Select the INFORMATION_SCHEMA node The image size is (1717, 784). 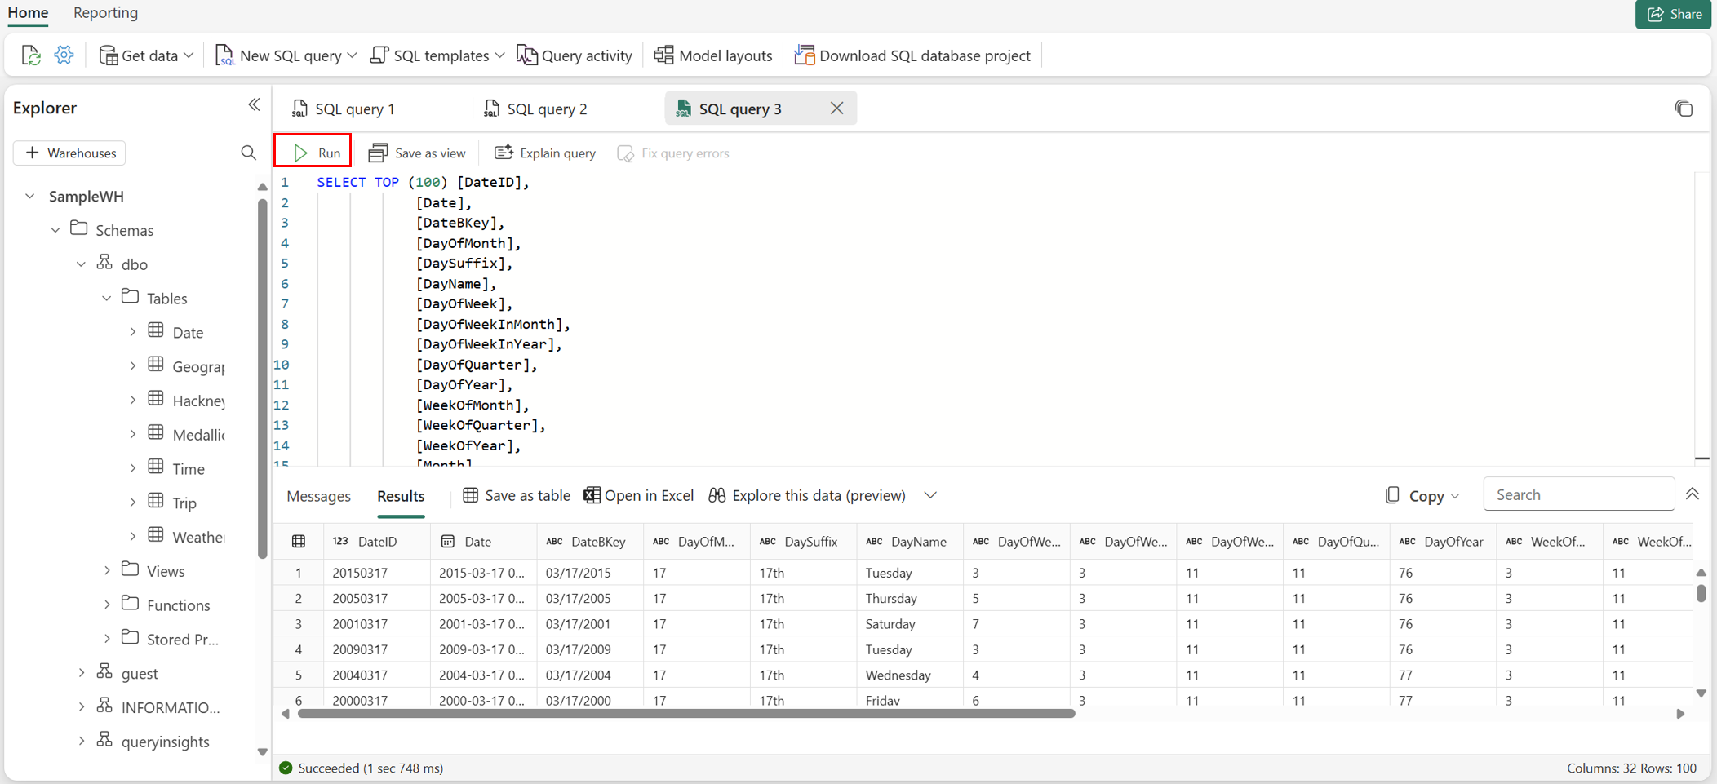pyautogui.click(x=170, y=707)
